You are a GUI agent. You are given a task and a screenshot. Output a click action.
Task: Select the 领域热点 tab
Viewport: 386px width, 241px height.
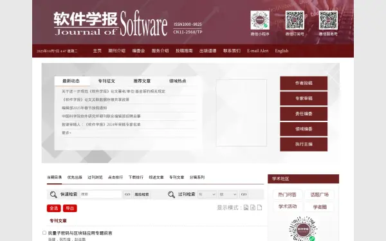pos(178,81)
